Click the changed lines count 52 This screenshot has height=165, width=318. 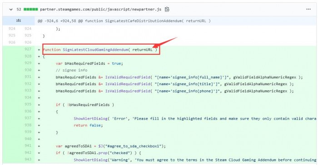(x=19, y=10)
